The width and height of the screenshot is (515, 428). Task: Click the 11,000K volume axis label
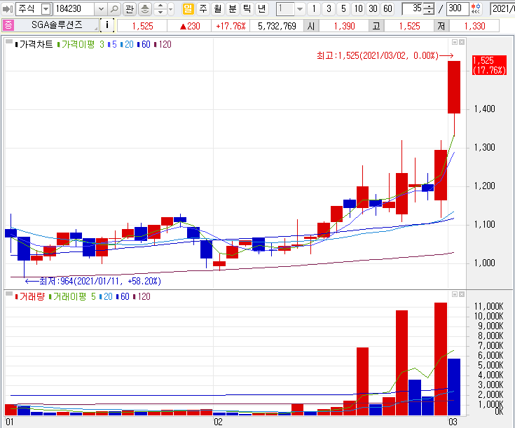[489, 307]
